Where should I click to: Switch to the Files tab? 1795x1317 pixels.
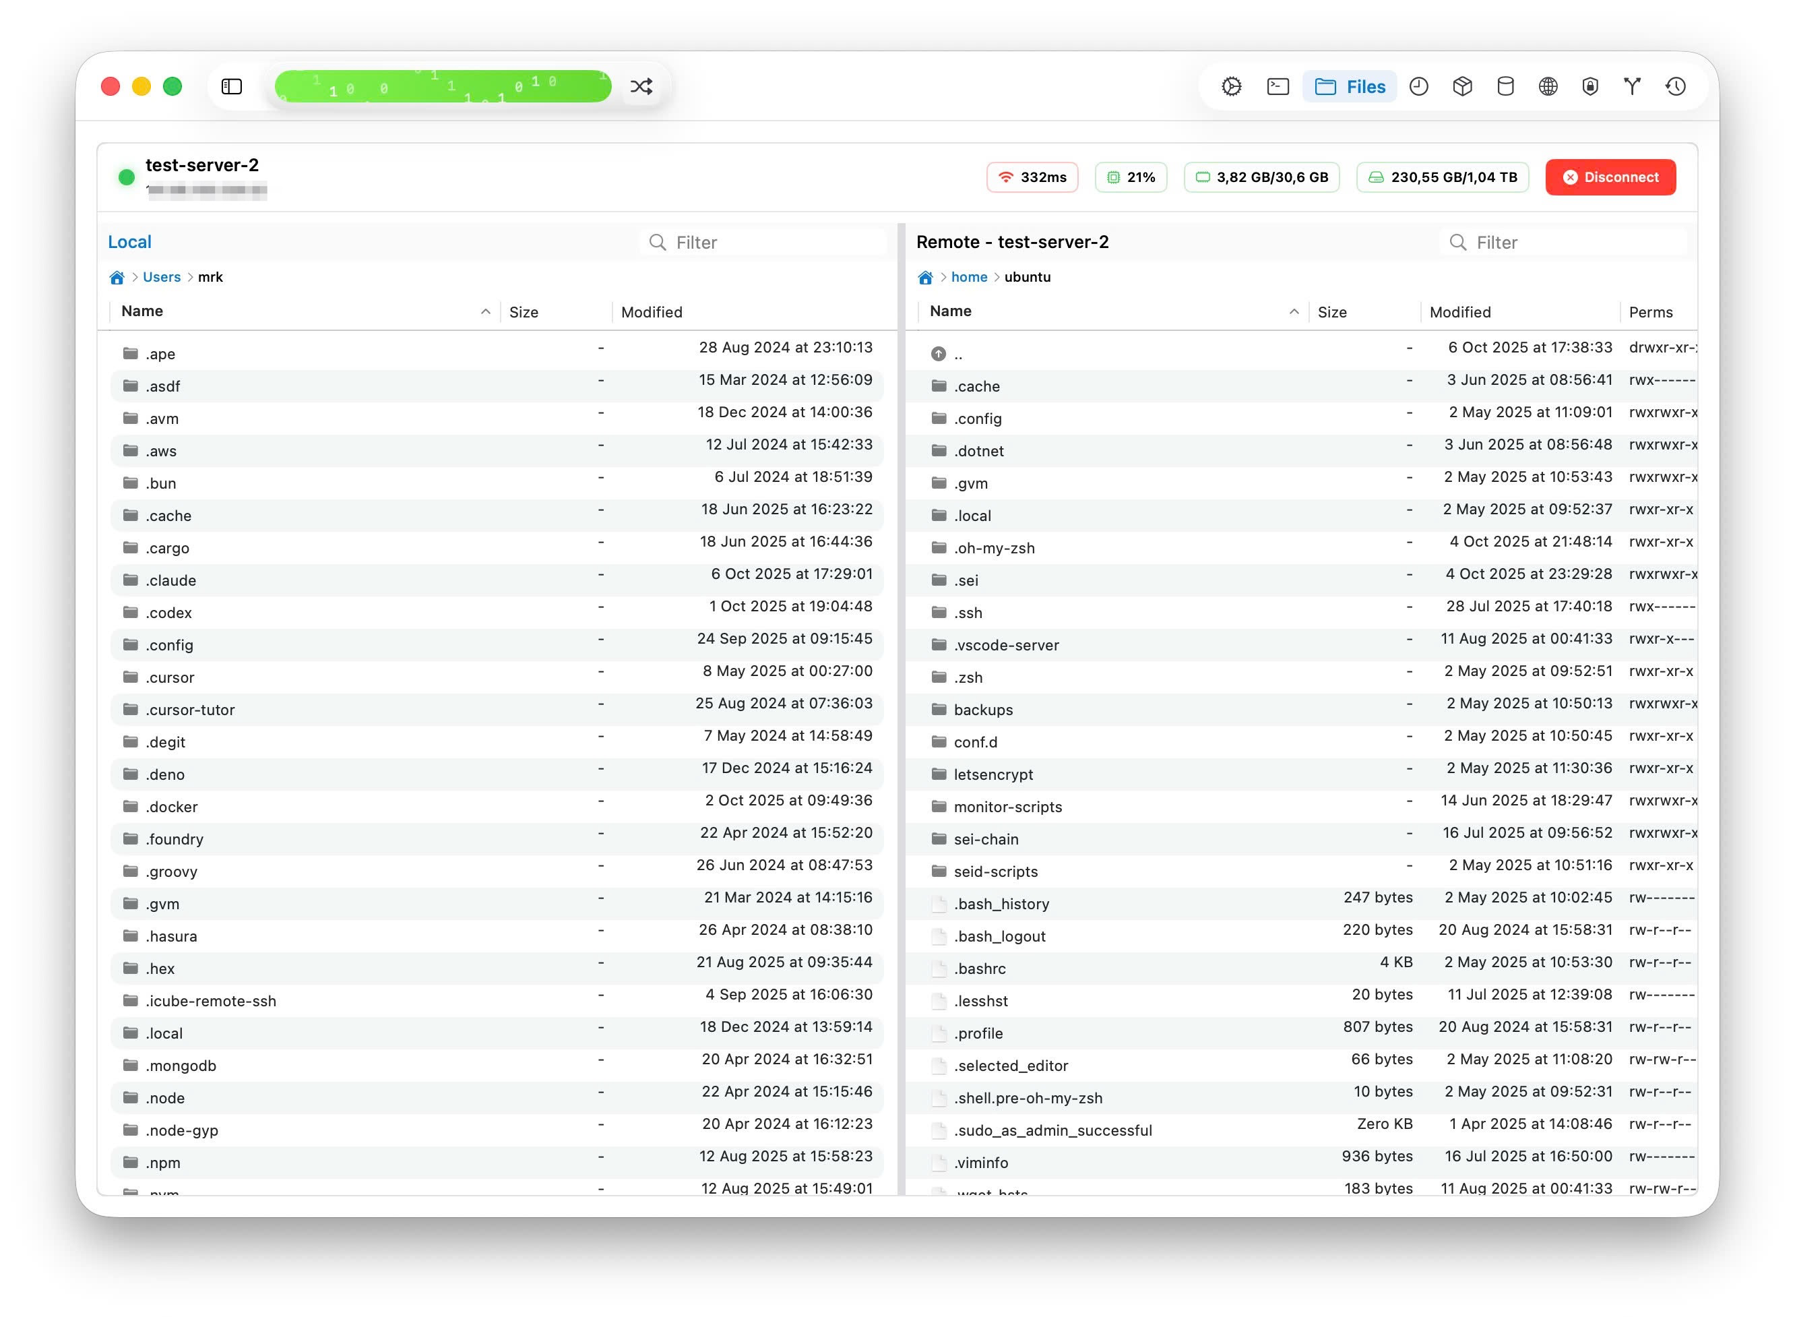click(1350, 86)
